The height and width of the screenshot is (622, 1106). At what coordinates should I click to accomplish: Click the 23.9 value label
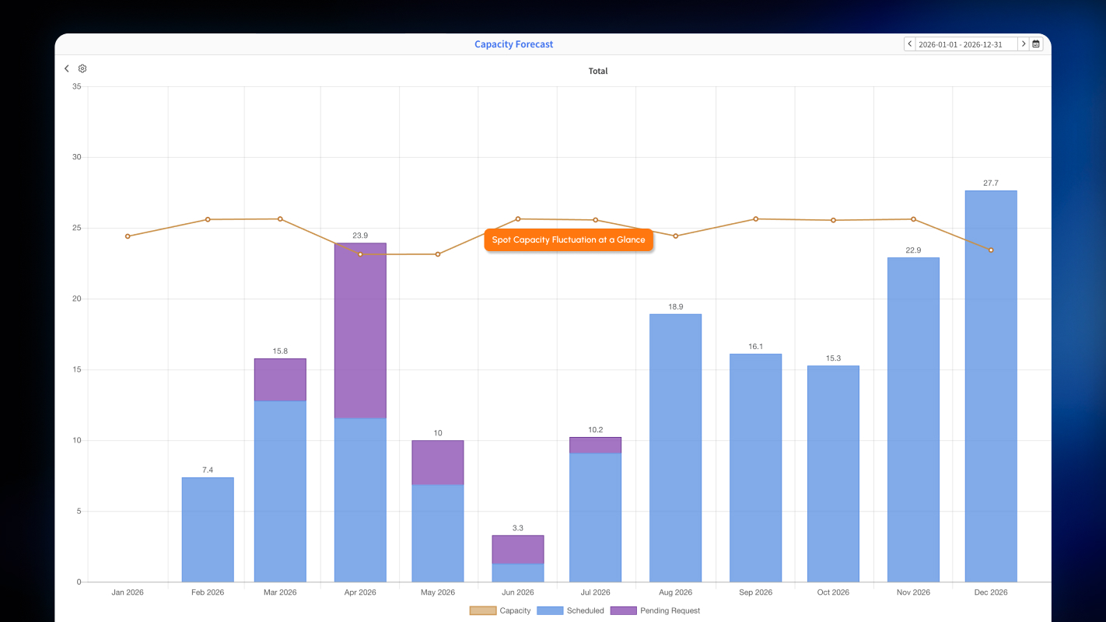[360, 236]
